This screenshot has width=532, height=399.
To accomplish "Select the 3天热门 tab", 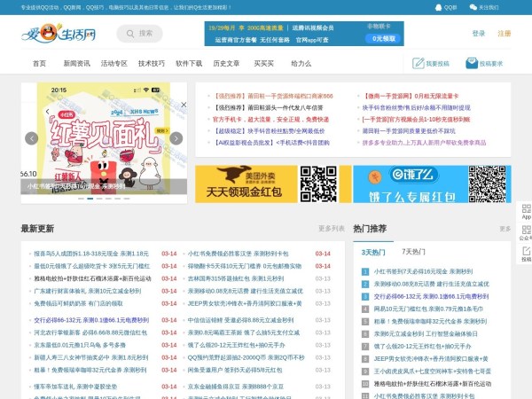I will point(372,252).
